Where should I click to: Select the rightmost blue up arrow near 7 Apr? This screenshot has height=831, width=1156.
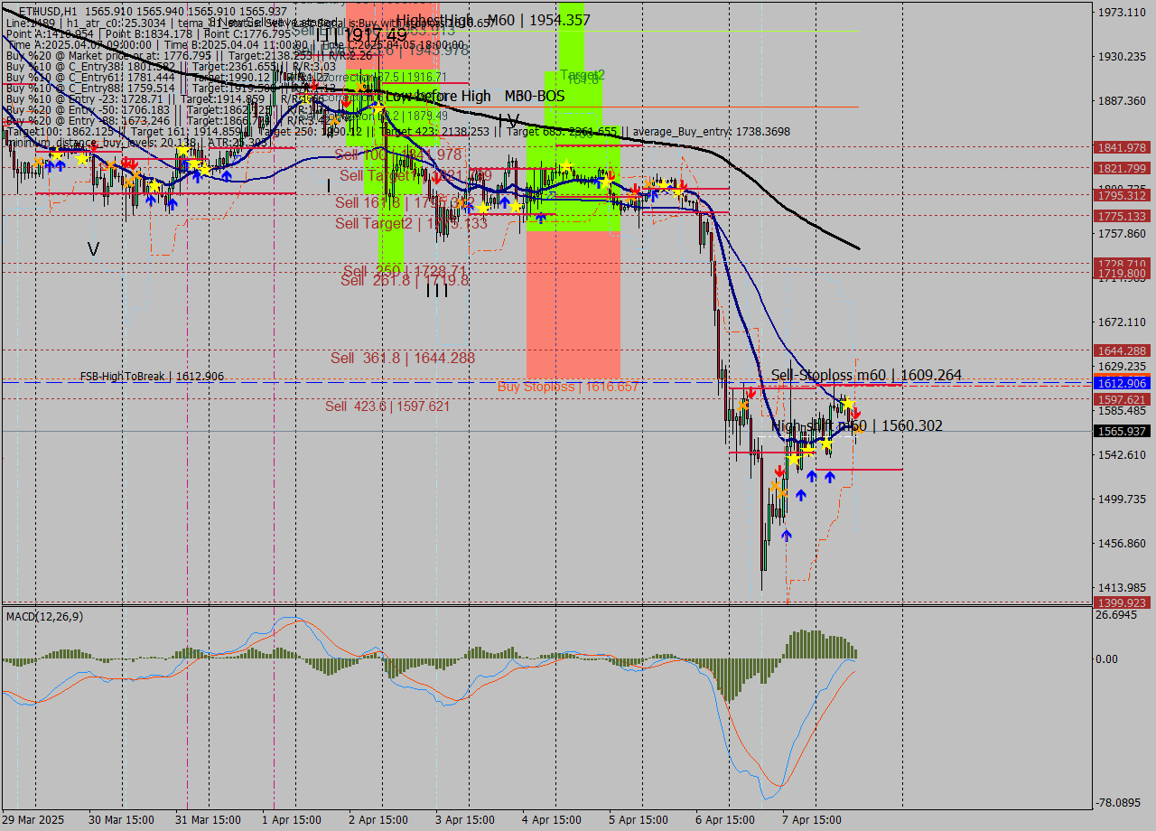(830, 476)
